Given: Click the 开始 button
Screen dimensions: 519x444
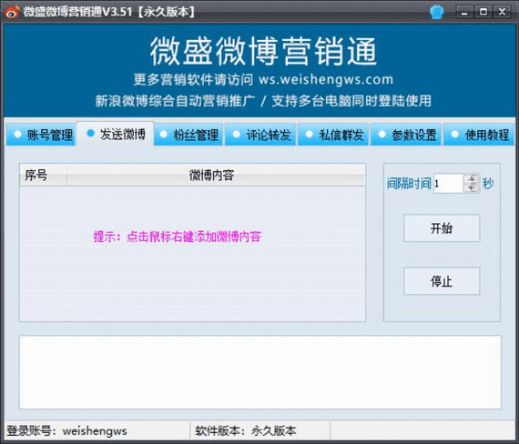Looking at the screenshot, I should tap(442, 228).
